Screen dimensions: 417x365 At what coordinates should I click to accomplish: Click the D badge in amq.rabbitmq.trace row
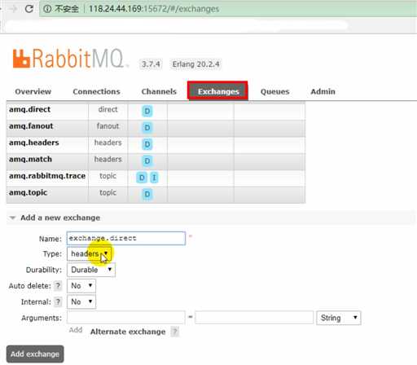pos(142,178)
